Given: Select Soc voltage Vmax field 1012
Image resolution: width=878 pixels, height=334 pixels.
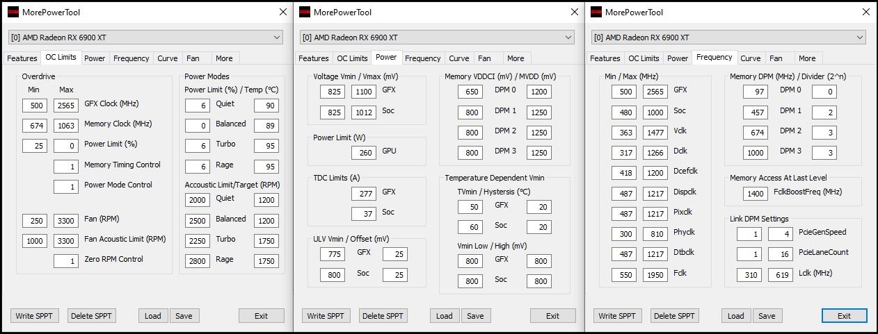Looking at the screenshot, I should pyautogui.click(x=364, y=112).
